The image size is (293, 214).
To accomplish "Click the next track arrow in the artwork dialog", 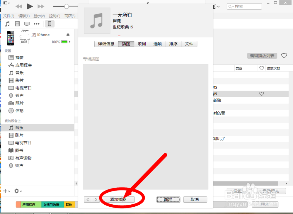I will point(96,199).
